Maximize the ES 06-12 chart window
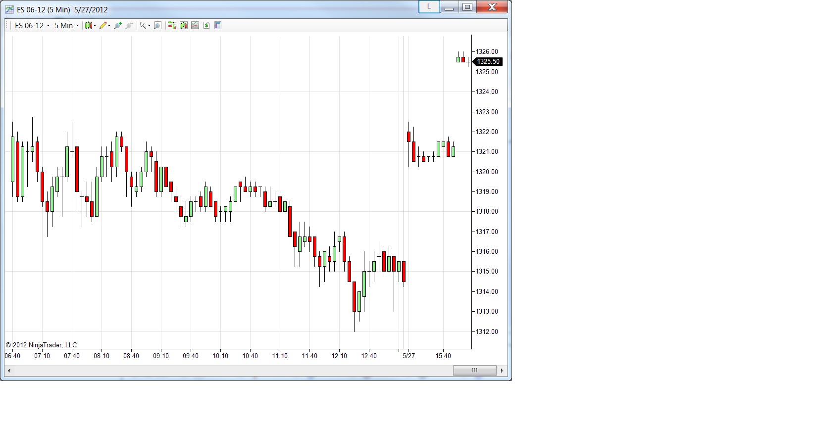The height and width of the screenshot is (424, 816). (x=467, y=7)
